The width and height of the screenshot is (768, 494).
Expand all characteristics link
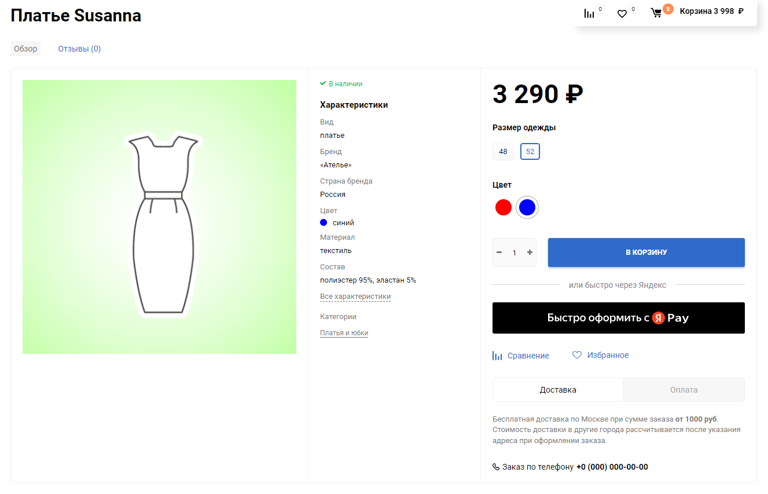point(355,297)
